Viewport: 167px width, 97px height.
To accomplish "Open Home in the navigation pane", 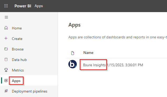I will (17, 28).
